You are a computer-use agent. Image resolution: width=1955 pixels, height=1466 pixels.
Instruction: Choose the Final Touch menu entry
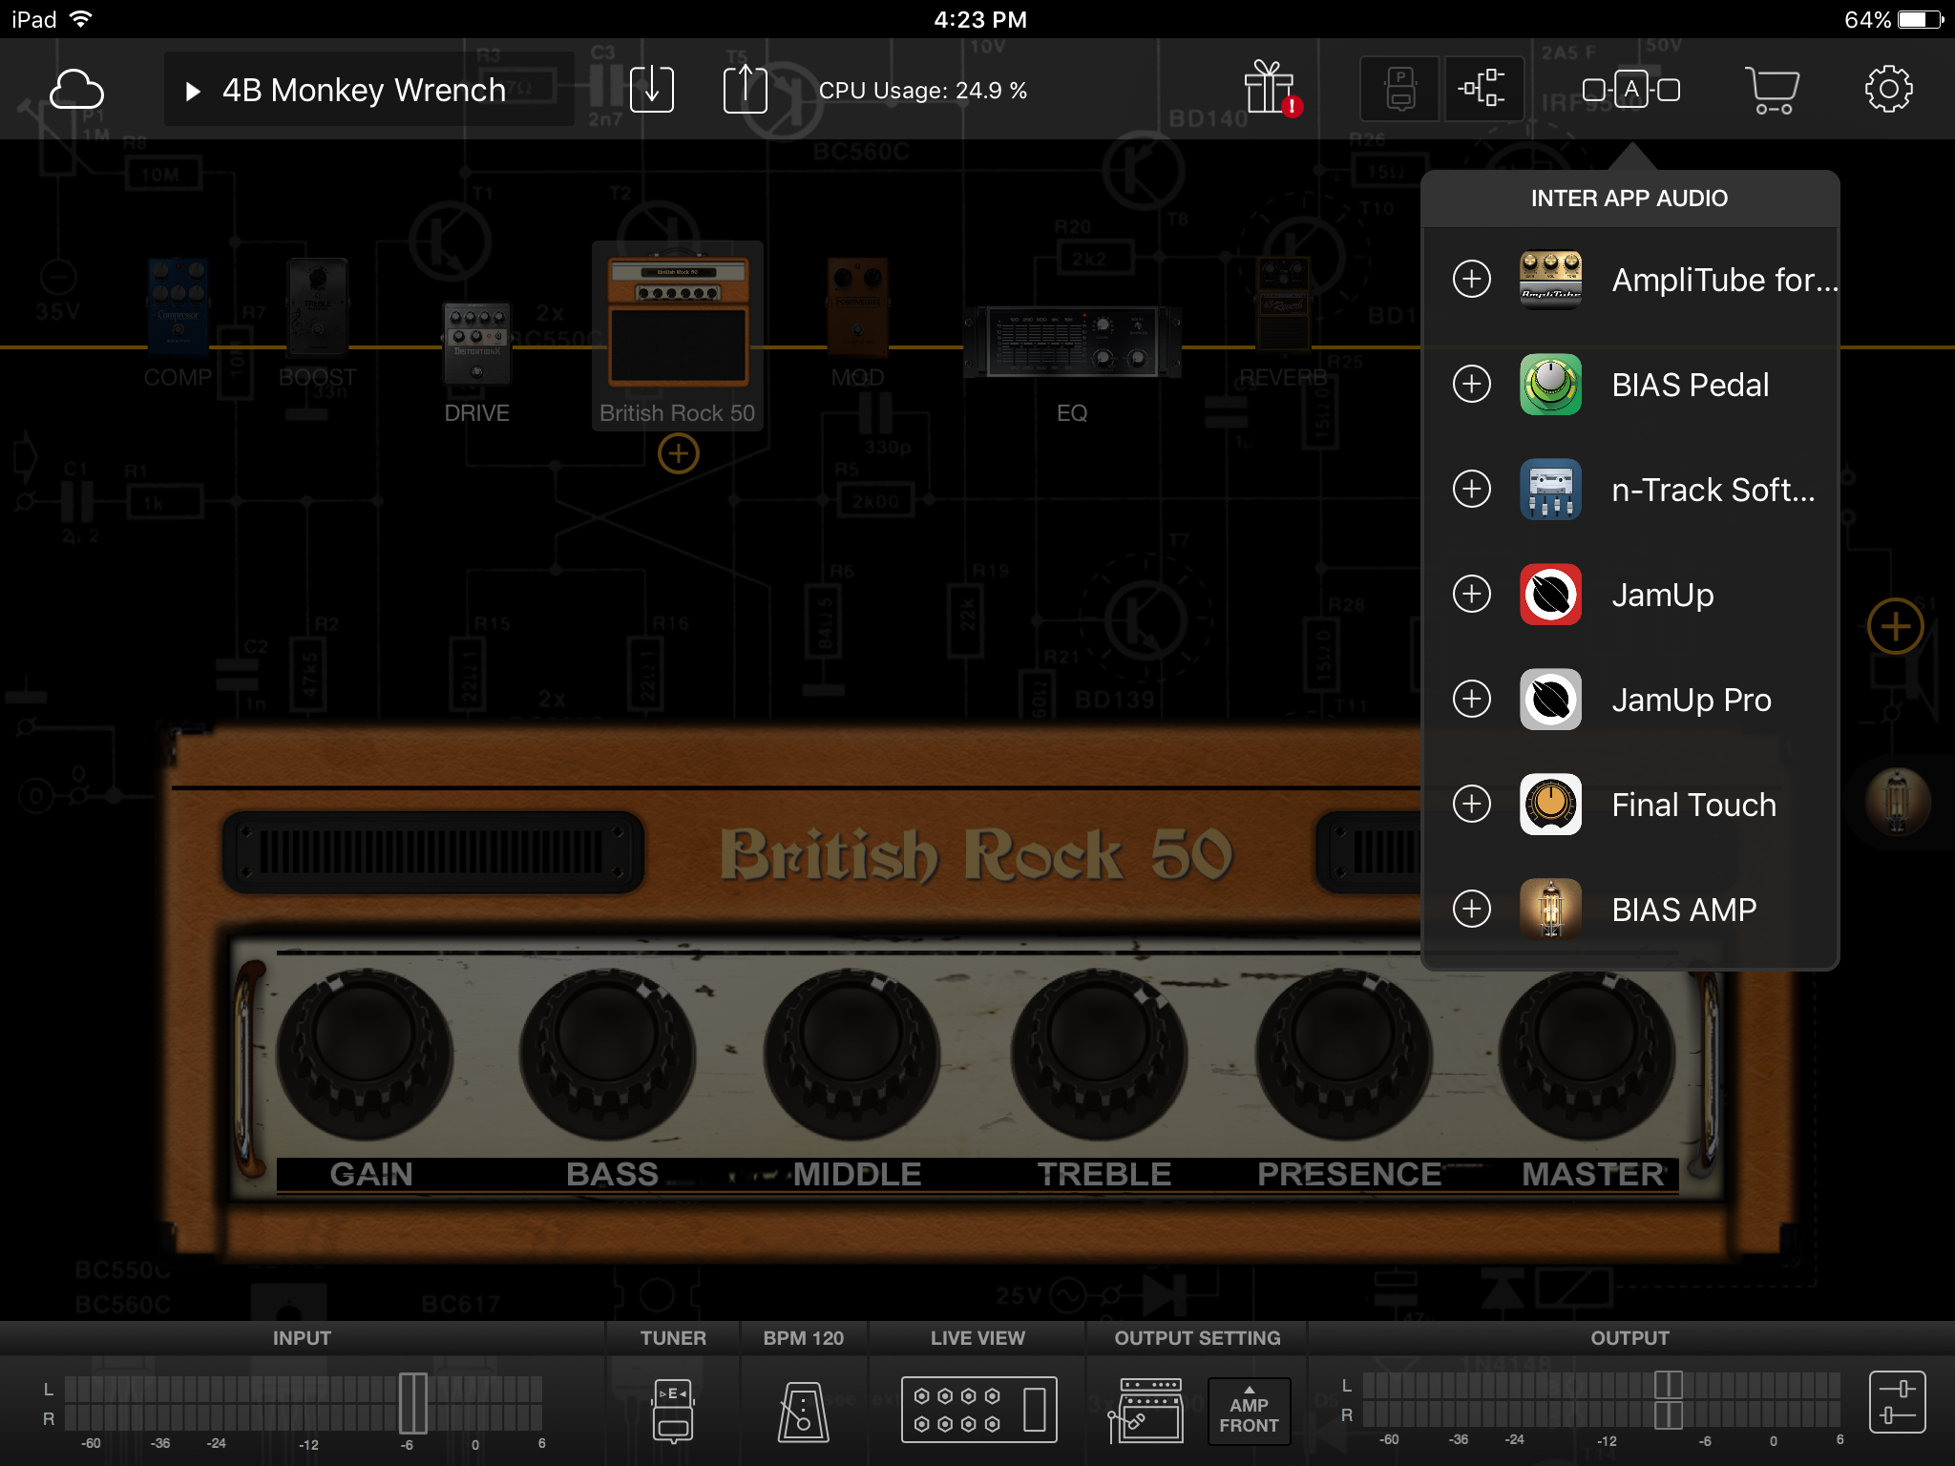click(x=1630, y=804)
